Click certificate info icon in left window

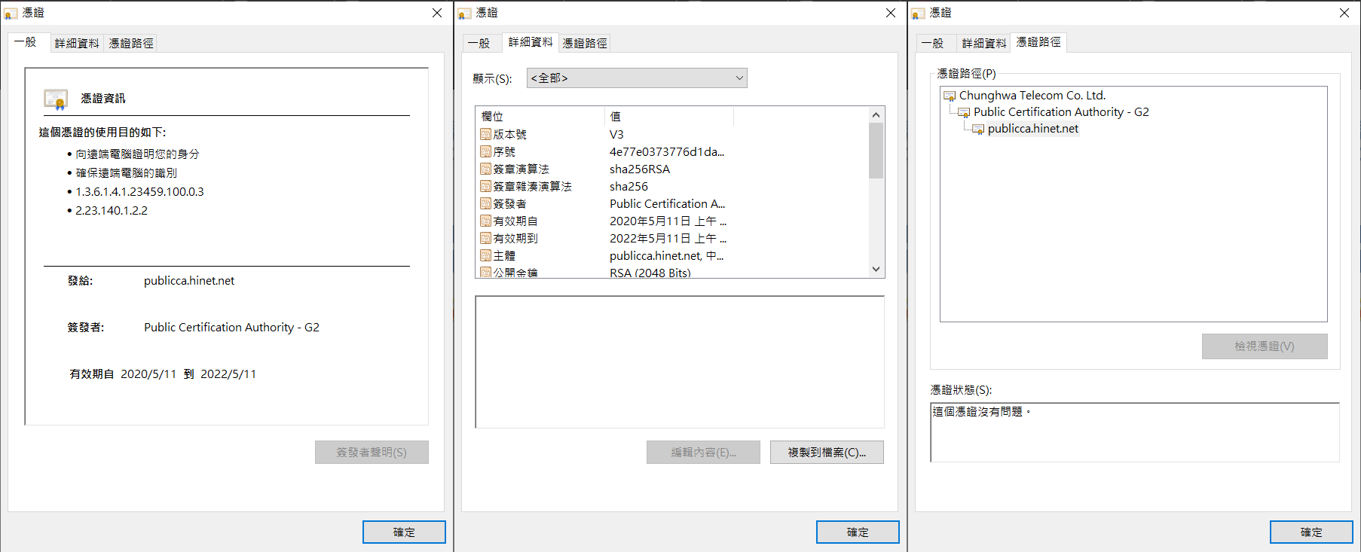(56, 99)
